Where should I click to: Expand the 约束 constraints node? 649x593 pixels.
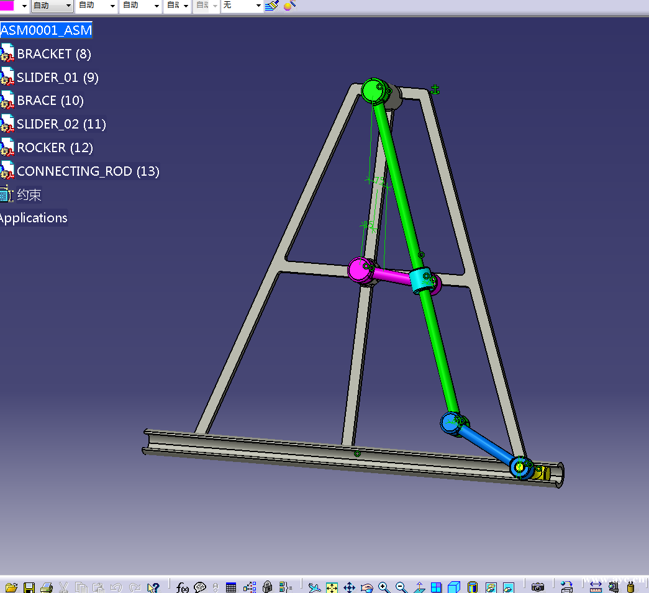(x=29, y=195)
